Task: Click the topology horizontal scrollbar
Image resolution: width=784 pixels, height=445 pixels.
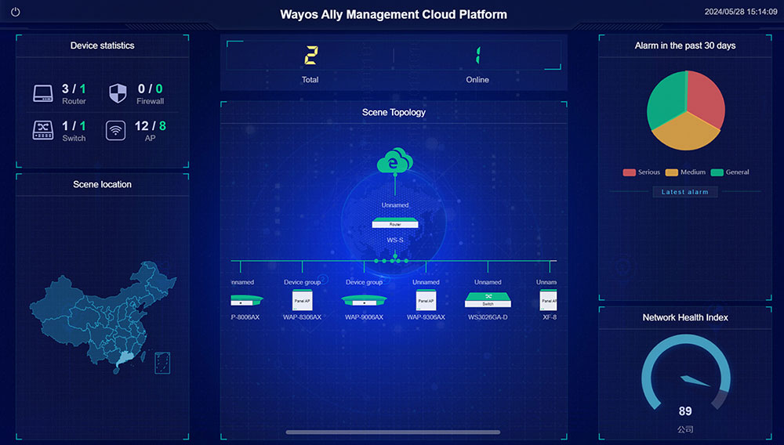Action: pos(393,432)
